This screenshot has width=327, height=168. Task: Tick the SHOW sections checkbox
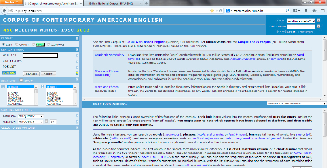21,80
